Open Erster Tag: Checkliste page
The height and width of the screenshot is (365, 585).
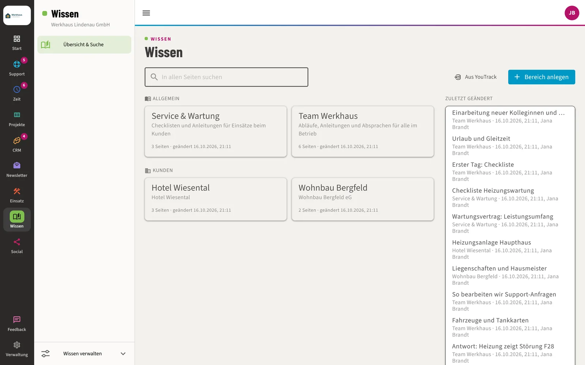(510, 172)
